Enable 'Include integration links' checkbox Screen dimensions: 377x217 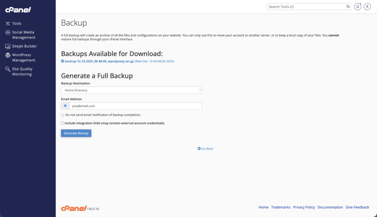pos(63,123)
